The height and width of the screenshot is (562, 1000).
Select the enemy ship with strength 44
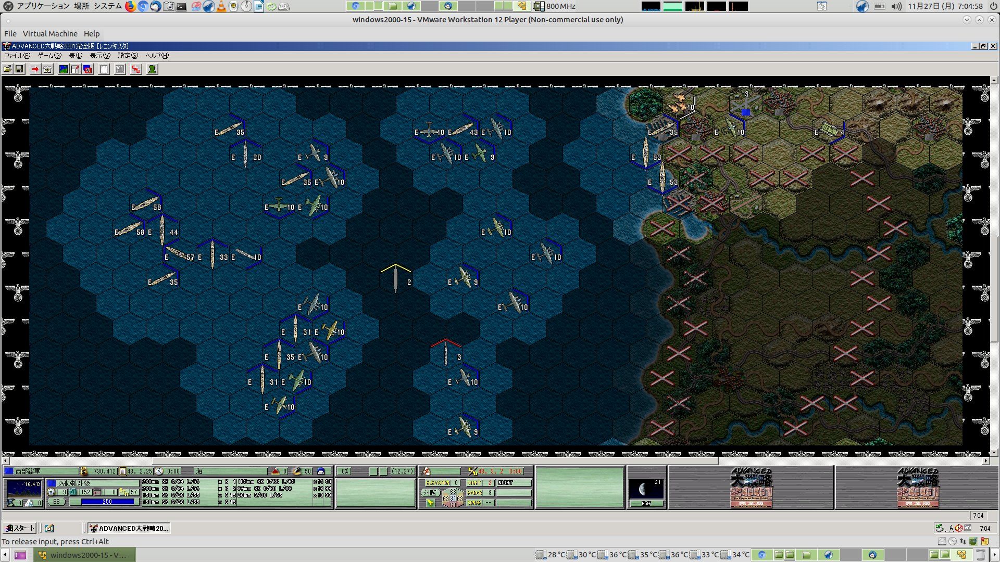click(x=162, y=229)
